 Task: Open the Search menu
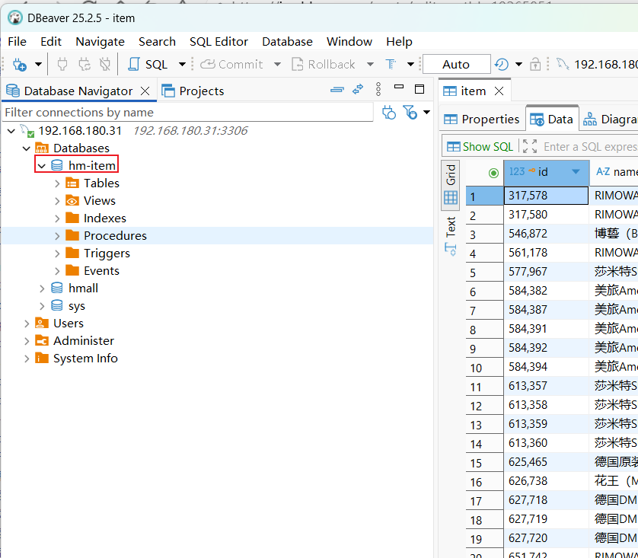tap(157, 41)
